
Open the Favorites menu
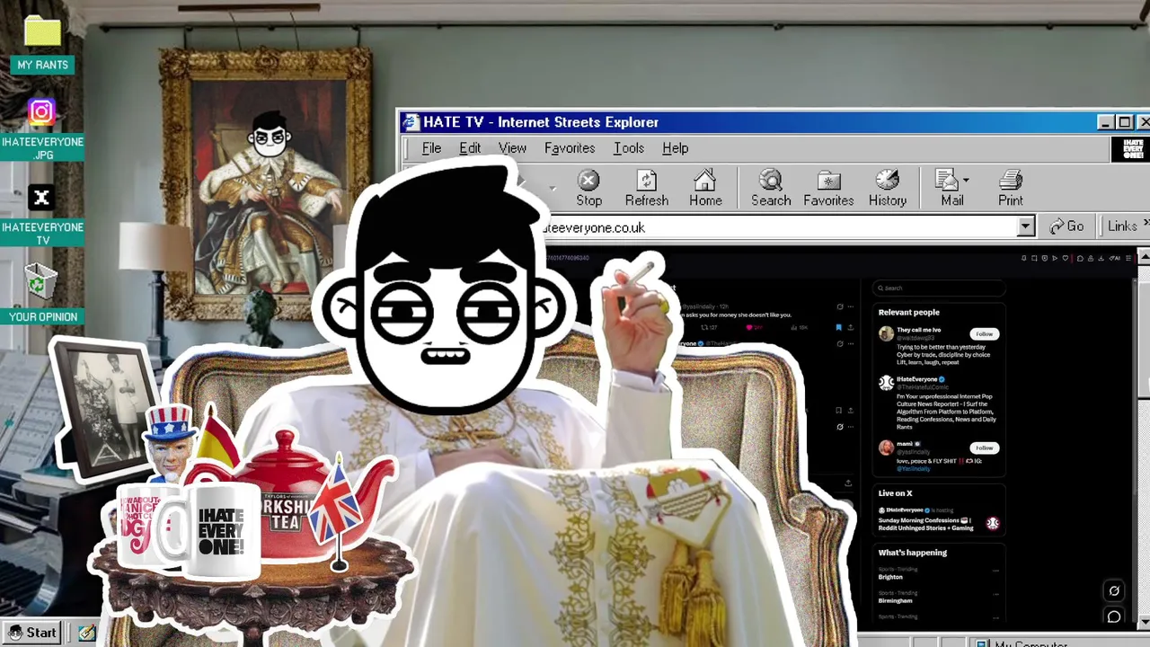(570, 148)
